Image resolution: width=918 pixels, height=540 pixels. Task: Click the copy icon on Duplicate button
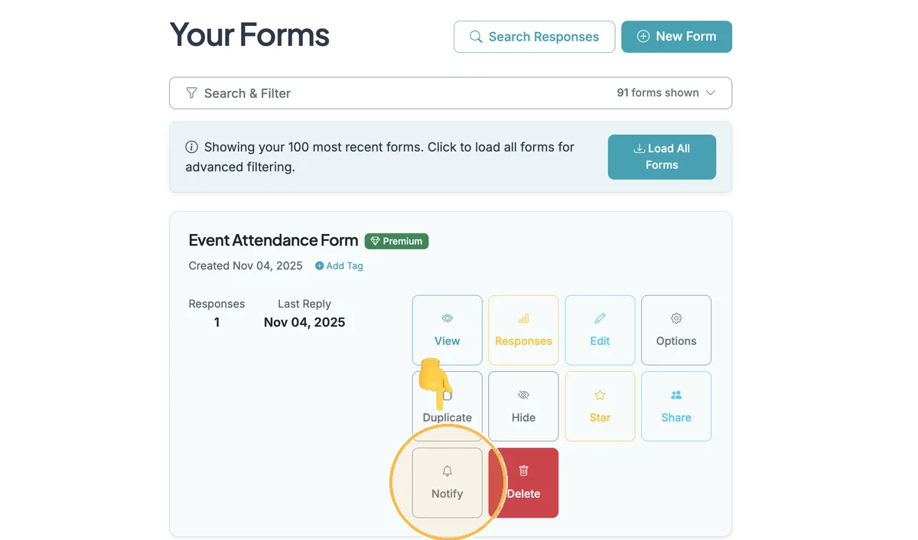pos(448,395)
